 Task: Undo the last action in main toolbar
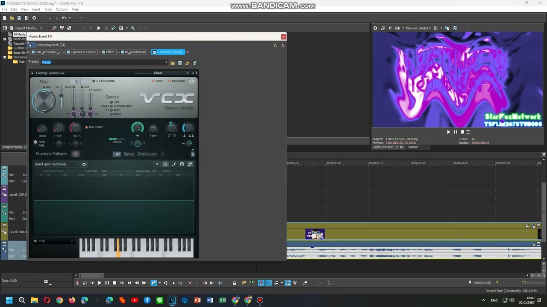pyautogui.click(x=64, y=18)
